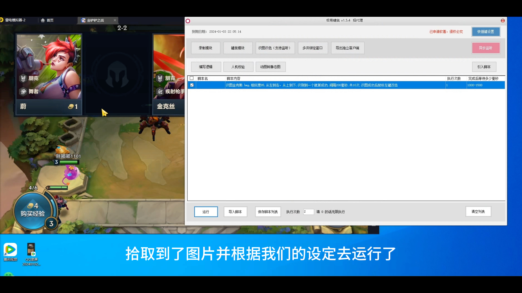Click the 录制模块 button

coord(206,48)
